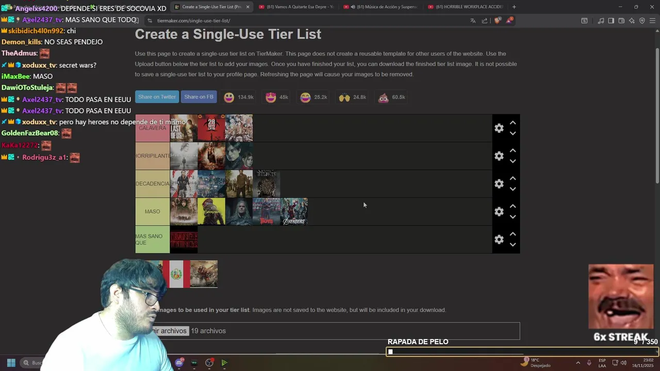660x371 pixels.
Task: Switch to HORRIBLE WORKPLACE ACCIDENT tab
Action: click(x=465, y=7)
